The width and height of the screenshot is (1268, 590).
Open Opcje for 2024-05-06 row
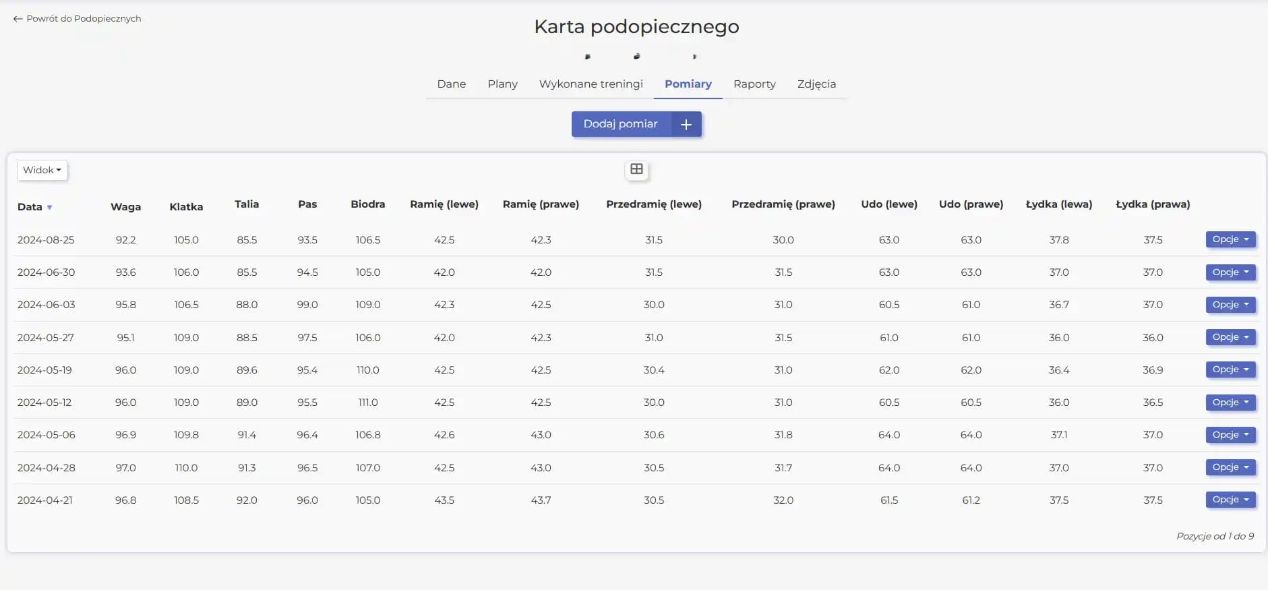[x=1230, y=435]
